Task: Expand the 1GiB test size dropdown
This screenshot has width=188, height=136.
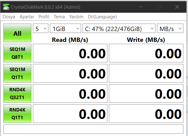Action: pyautogui.click(x=65, y=28)
